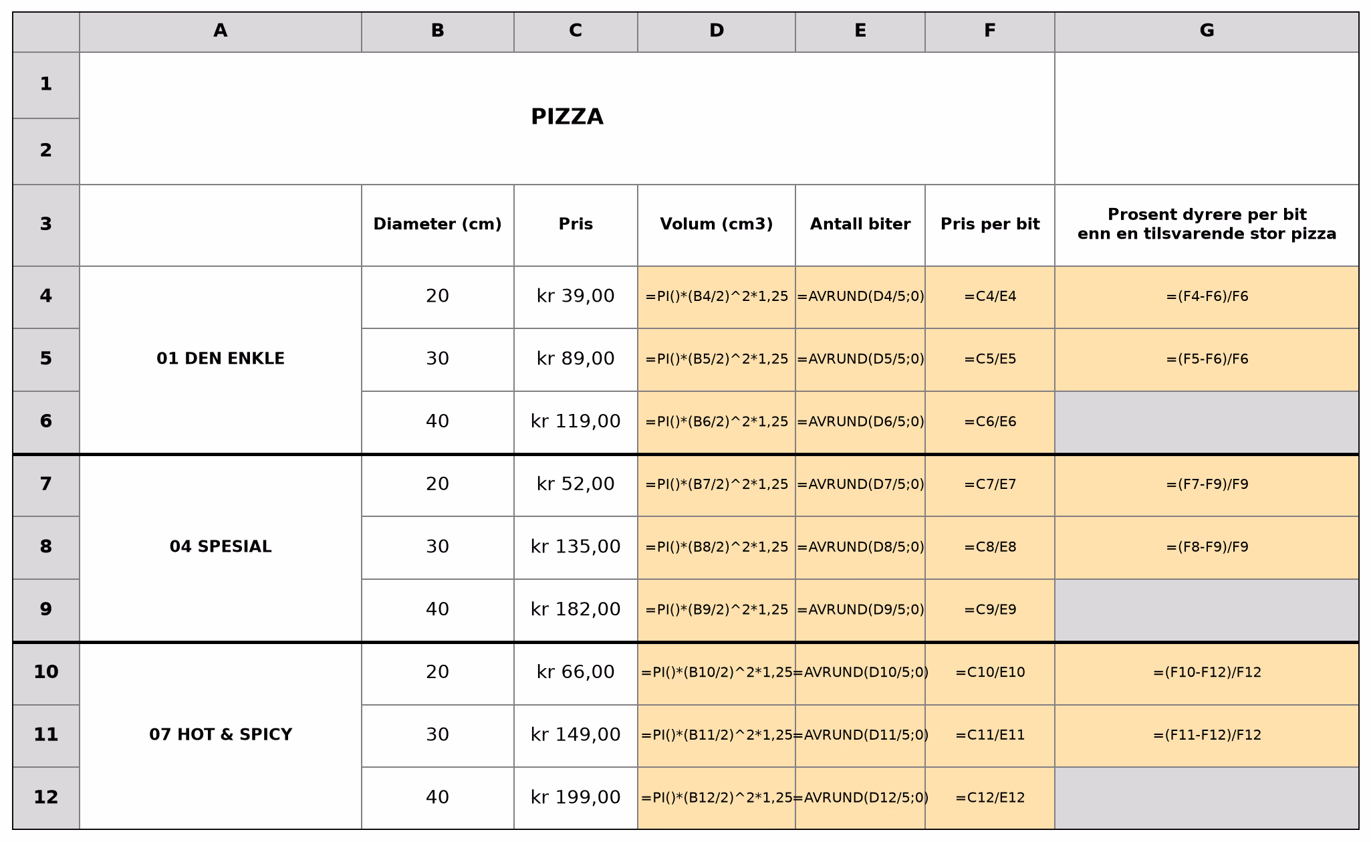Click the merged PIZZA title cell
1371x842 pixels.
(567, 118)
